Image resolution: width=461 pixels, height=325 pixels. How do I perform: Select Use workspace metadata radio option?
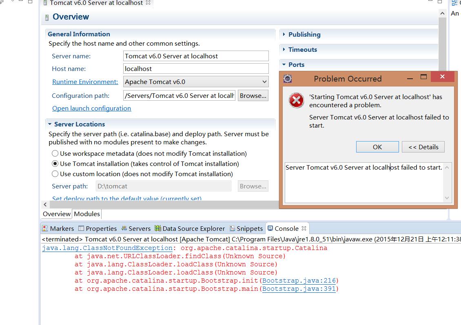pyautogui.click(x=55, y=153)
